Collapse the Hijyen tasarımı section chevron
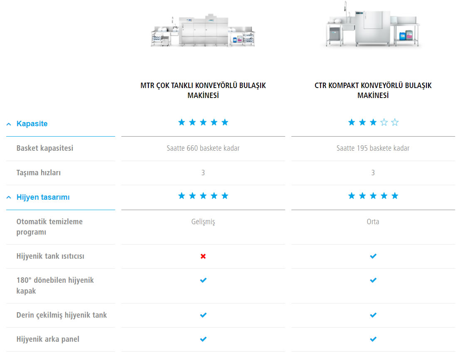The height and width of the screenshot is (355, 473). [9, 197]
